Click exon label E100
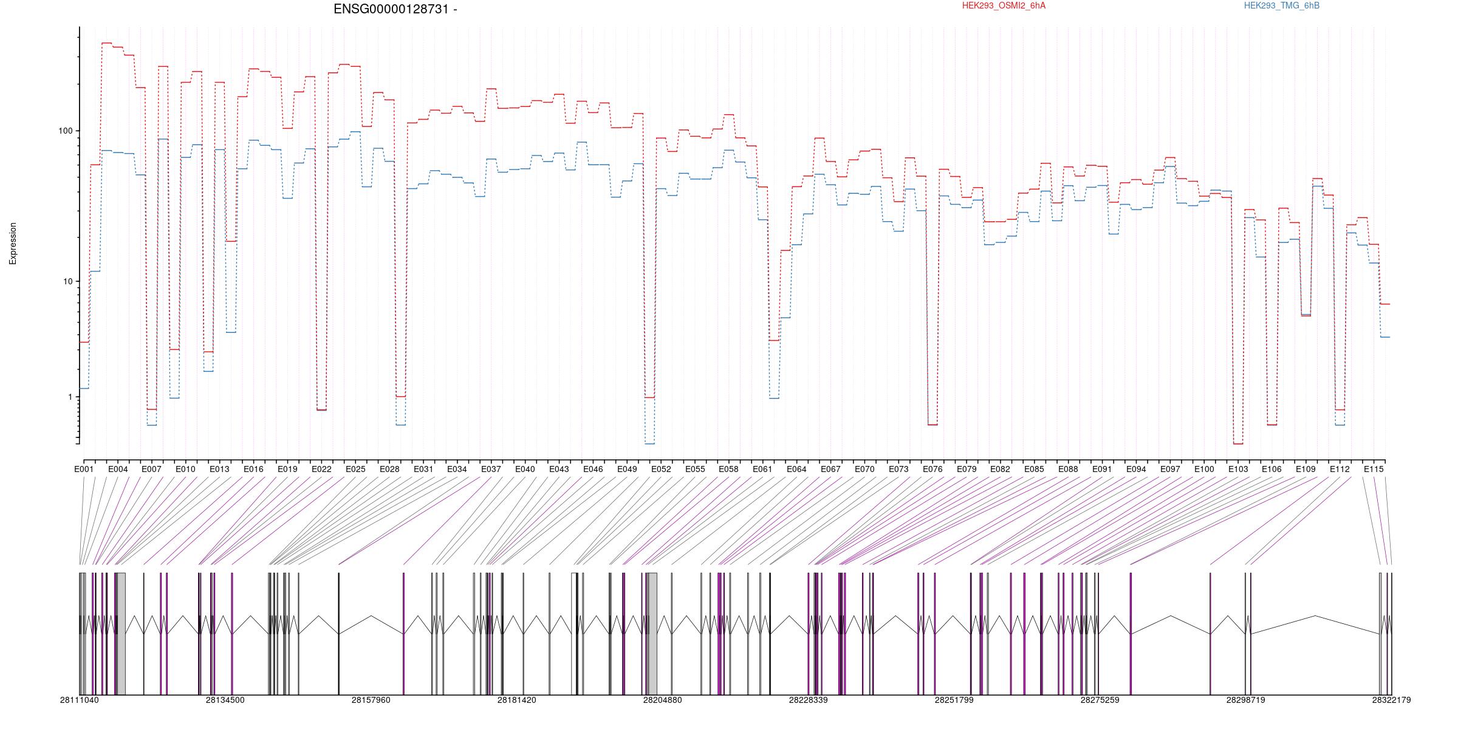The image size is (1458, 729). click(x=1204, y=469)
